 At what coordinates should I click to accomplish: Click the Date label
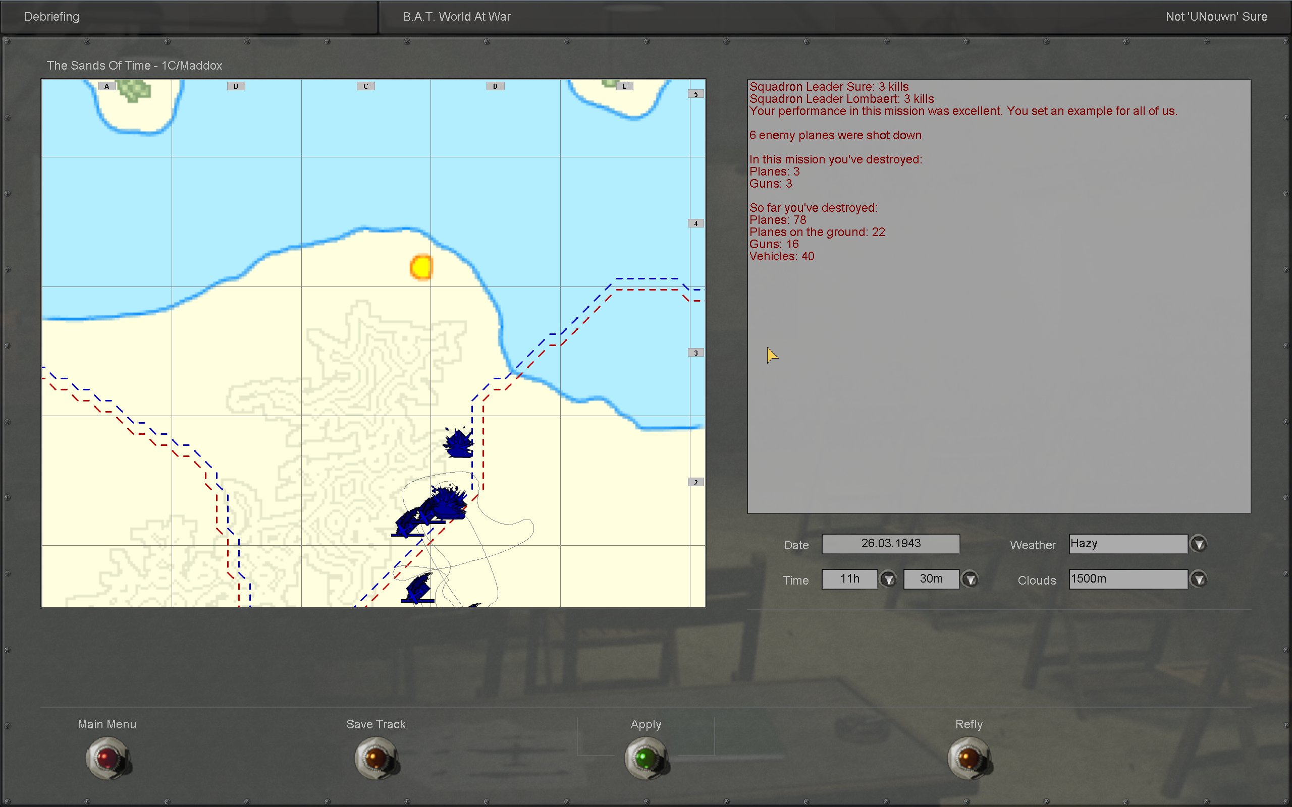[x=796, y=545]
